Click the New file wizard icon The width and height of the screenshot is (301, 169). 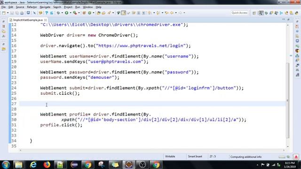coord(4,13)
